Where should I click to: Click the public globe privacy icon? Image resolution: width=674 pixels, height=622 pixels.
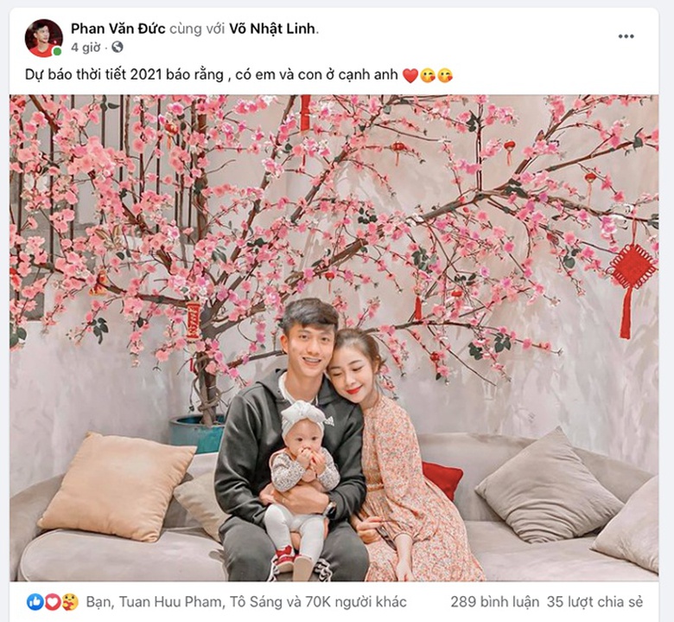[x=118, y=47]
